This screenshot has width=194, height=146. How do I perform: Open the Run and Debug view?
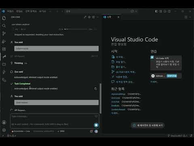pos(4,41)
